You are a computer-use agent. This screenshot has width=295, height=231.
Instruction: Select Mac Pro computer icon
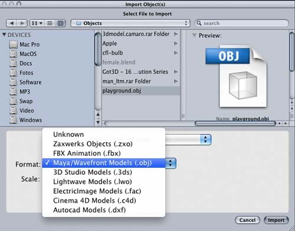13,44
